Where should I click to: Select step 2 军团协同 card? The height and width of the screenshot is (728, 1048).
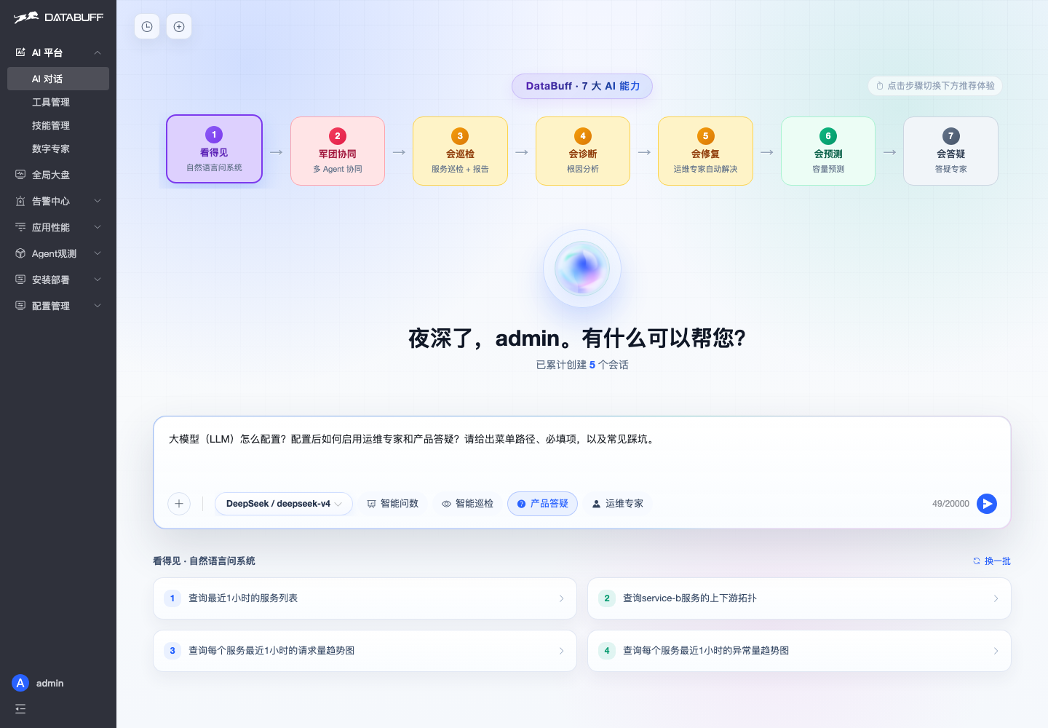click(338, 151)
